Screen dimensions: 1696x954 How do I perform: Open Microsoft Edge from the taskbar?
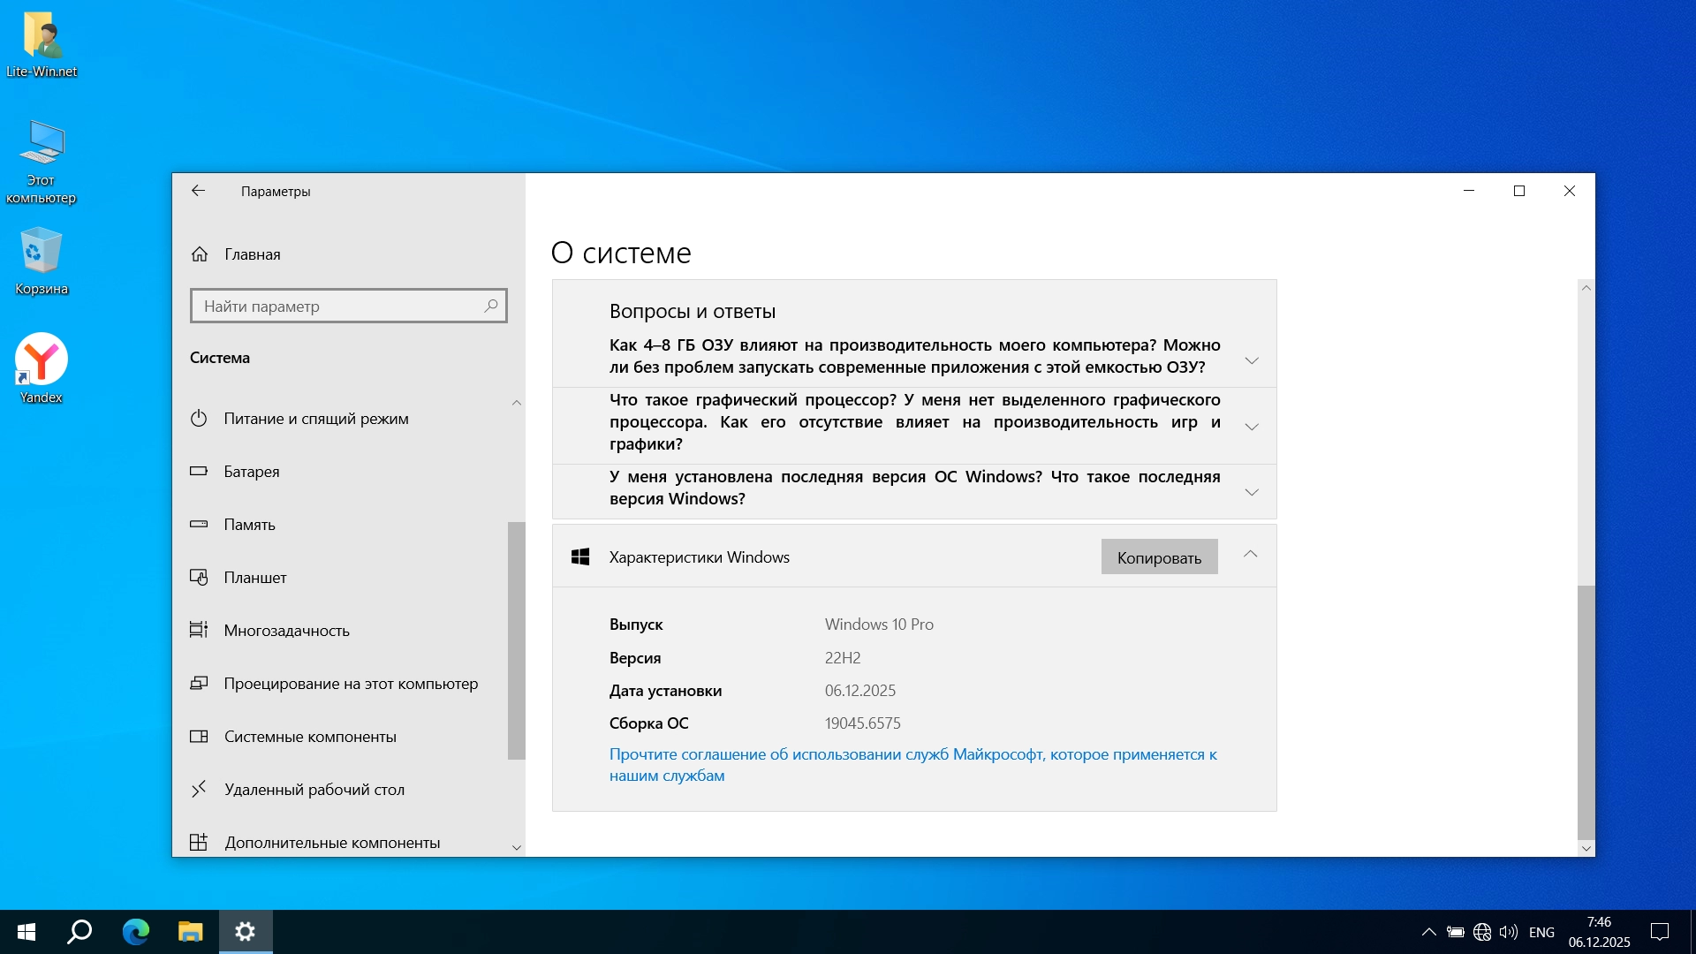(135, 932)
